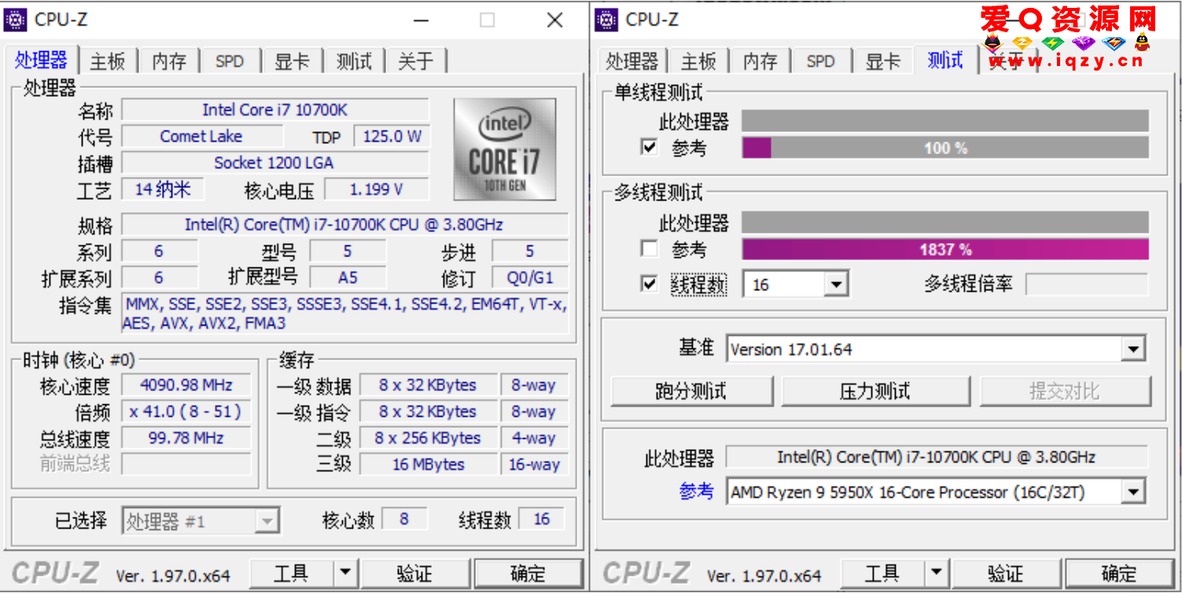Viewport: 1182px width, 593px height.
Task: Click Socket 1200 LGA value
Action: tap(275, 163)
